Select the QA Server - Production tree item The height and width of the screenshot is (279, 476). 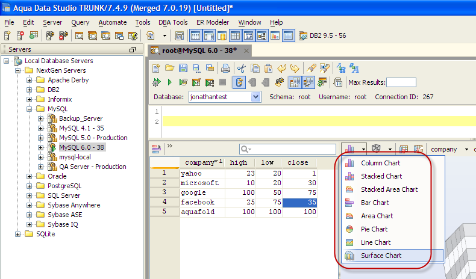coord(92,167)
